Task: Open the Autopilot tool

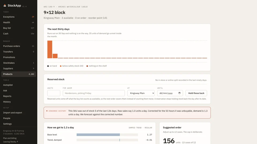Action: (x=18, y=85)
